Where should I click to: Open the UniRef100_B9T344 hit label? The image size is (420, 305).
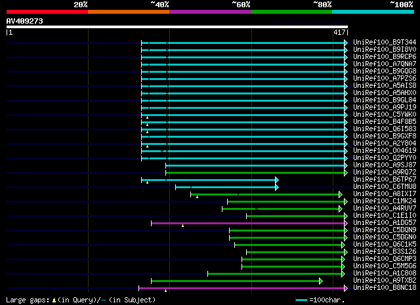[x=385, y=43]
